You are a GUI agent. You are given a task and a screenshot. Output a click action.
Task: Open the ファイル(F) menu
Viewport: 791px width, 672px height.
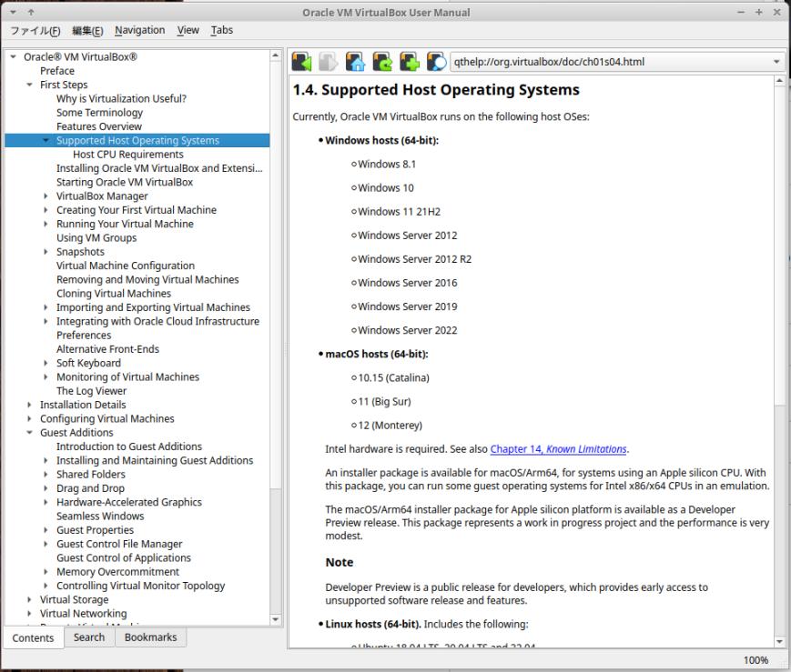click(x=35, y=31)
